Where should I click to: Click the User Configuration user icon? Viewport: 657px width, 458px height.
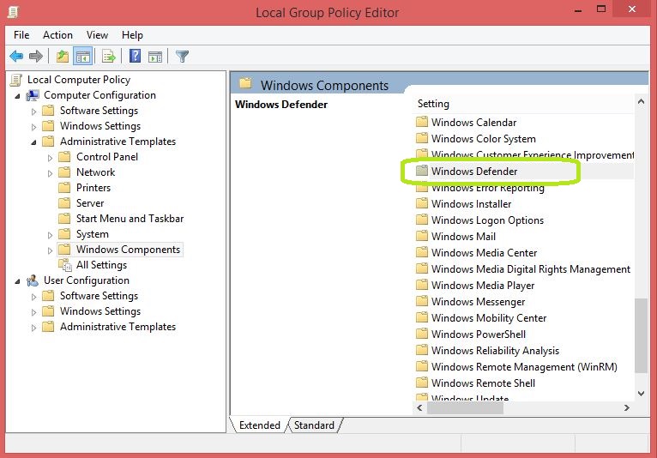point(33,280)
